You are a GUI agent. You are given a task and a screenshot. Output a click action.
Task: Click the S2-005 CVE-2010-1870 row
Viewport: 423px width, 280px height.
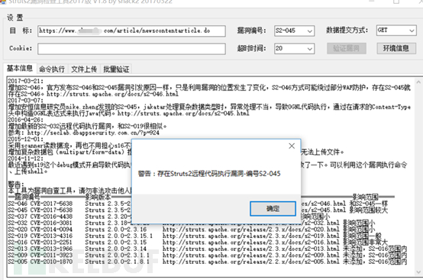(x=208, y=262)
